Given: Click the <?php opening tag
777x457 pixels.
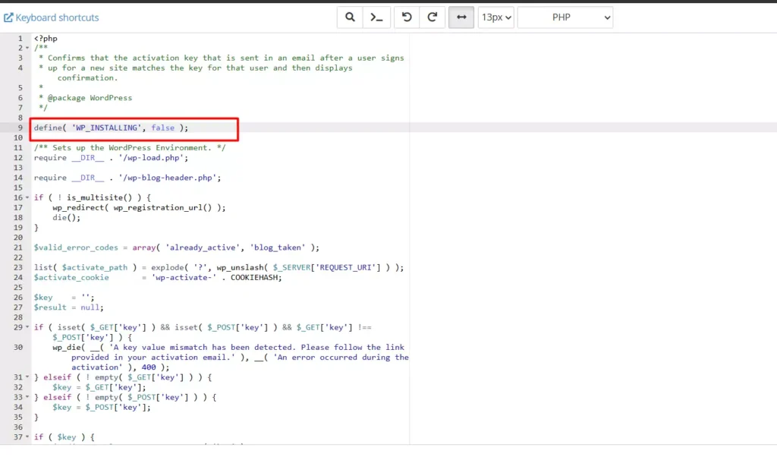Looking at the screenshot, I should click(46, 38).
